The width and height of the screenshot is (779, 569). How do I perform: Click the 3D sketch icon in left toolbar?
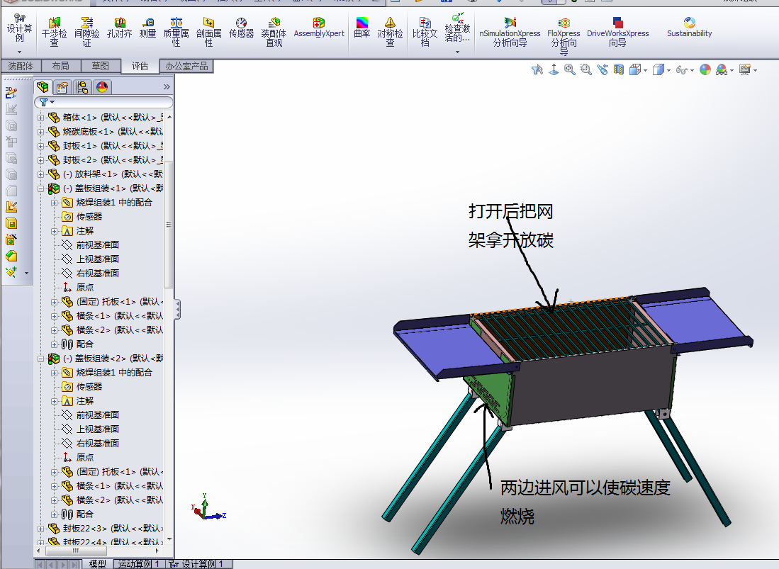point(11,93)
